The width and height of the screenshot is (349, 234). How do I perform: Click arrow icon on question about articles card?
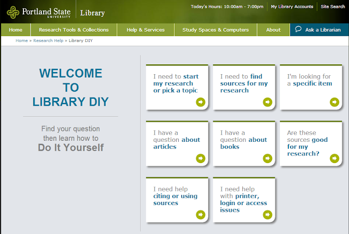201,158
